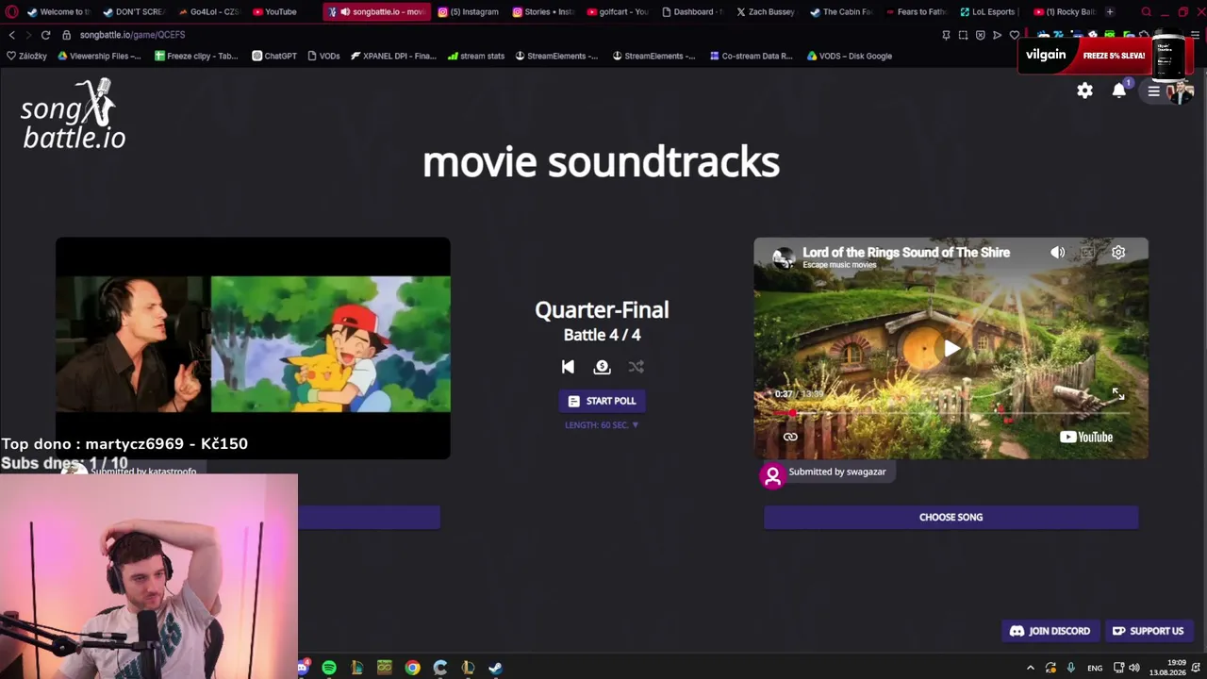Open the Záložky bookmarks folder
1207x679 pixels.
[x=26, y=56]
